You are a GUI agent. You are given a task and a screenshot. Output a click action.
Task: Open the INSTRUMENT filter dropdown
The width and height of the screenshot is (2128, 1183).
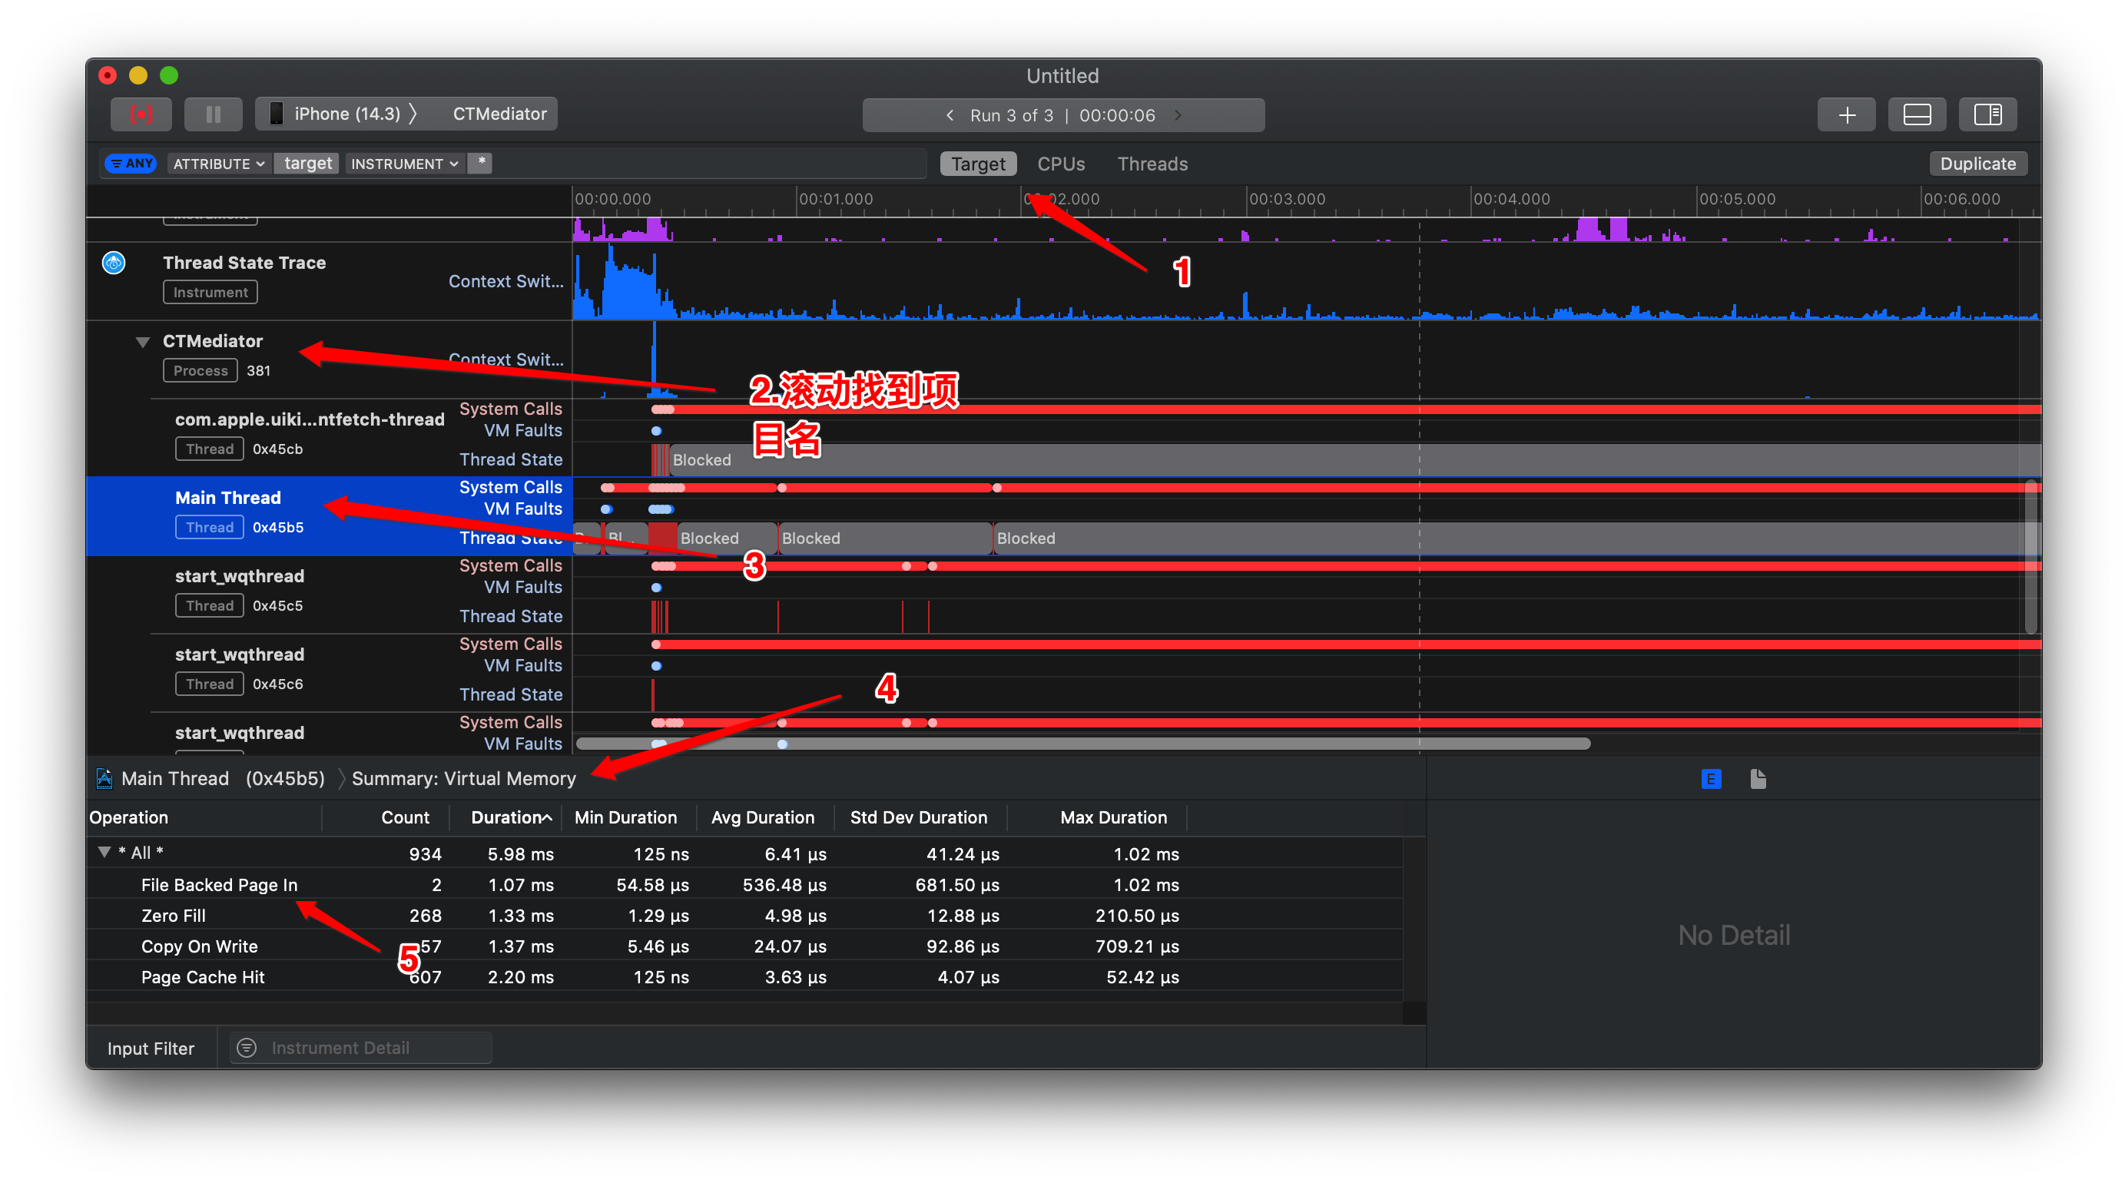pyautogui.click(x=405, y=164)
